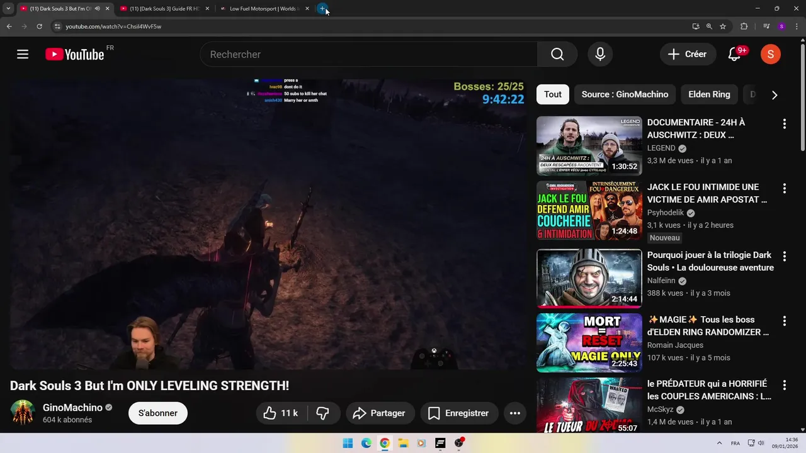This screenshot has width=806, height=453.
Task: Click the search magnifier button
Action: (x=557, y=54)
